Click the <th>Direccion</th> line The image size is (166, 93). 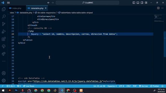48,19
